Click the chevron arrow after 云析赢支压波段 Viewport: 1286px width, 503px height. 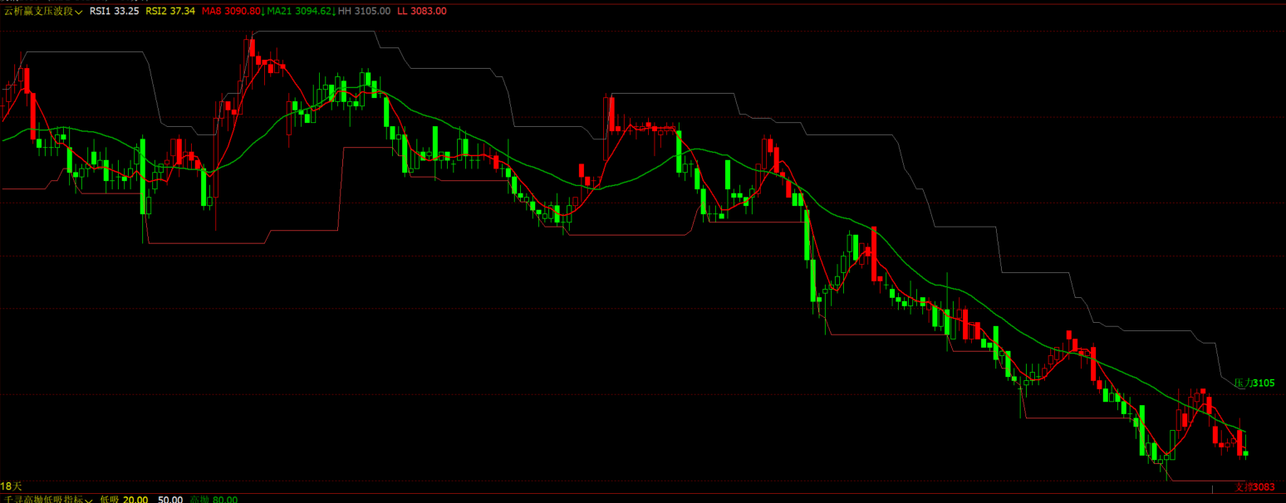(x=78, y=12)
